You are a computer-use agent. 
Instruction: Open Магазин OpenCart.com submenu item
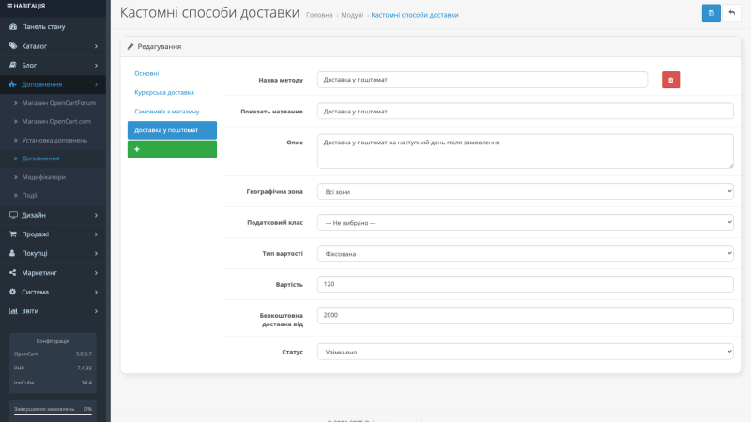coord(56,122)
